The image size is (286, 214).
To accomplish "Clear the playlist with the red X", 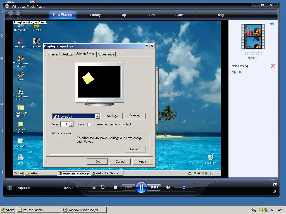I will click(x=273, y=66).
